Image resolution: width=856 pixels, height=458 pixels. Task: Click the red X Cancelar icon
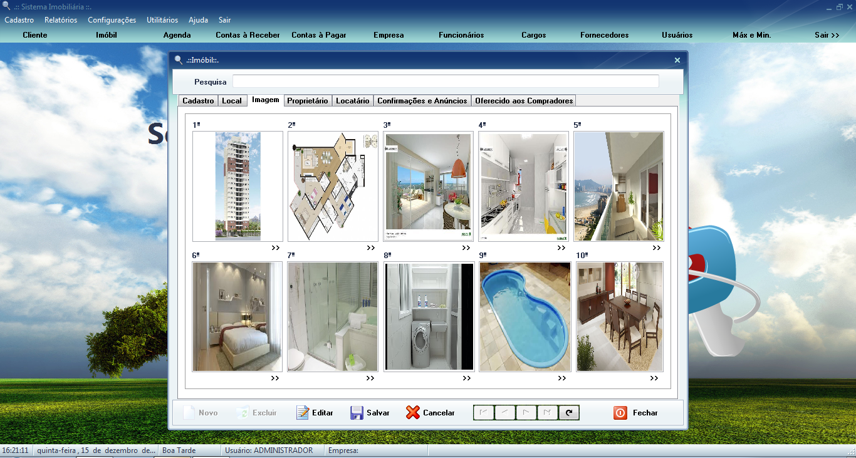tap(412, 413)
